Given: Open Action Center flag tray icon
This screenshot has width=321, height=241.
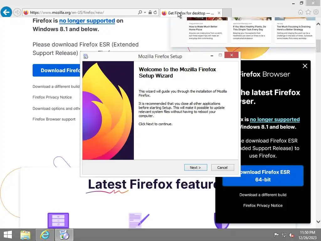Looking at the screenshot, I should 276,235.
